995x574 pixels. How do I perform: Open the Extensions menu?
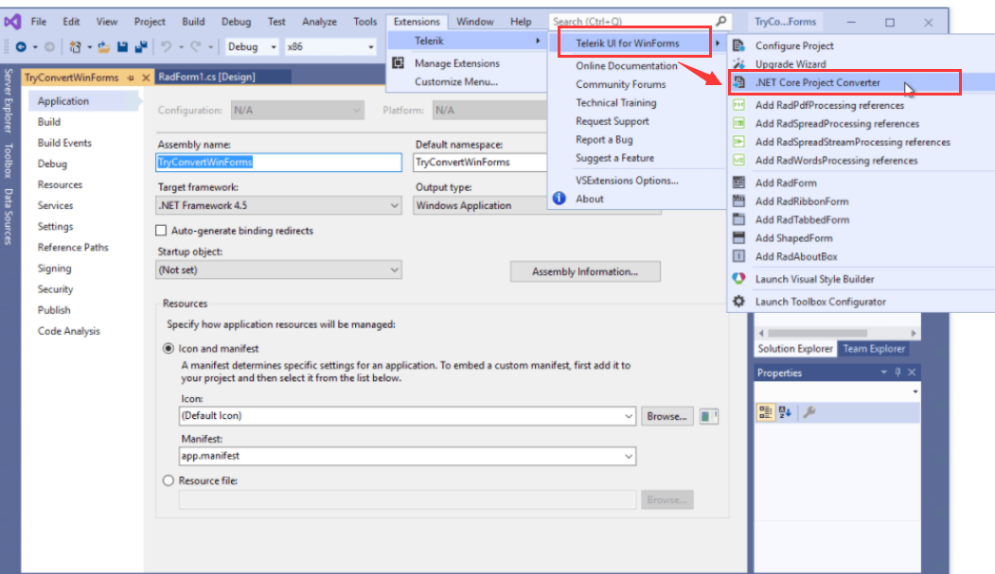417,22
